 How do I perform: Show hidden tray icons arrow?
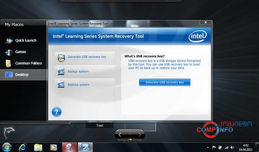click(x=208, y=147)
